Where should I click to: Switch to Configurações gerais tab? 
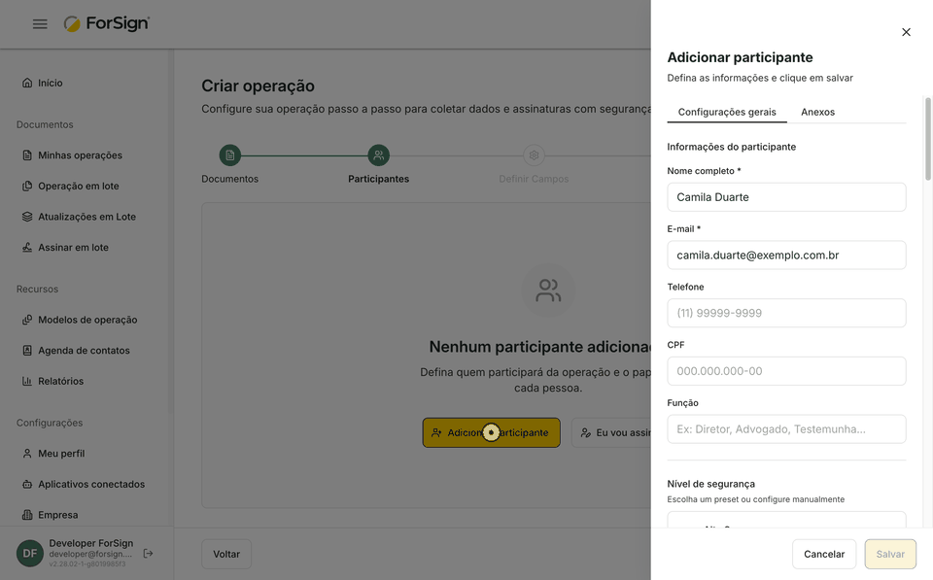[x=727, y=112]
